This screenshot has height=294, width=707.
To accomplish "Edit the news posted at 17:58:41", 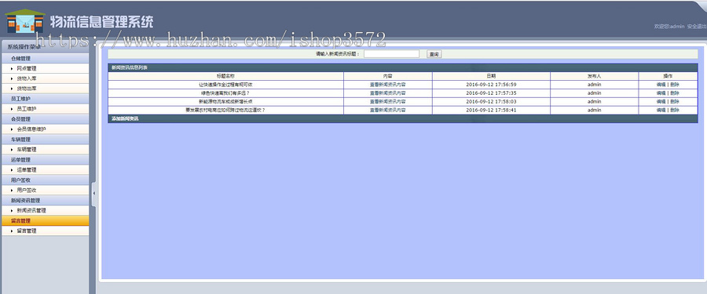I will (x=661, y=110).
